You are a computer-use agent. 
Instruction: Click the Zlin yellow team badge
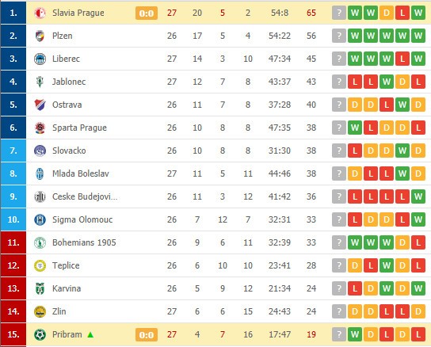point(40,311)
